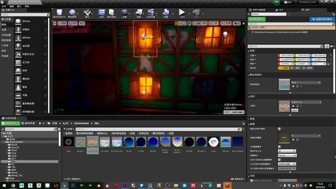Viewport: 336px width, 189px height.
Task: Open the static mesh Plane dropdown
Action: (x=306, y=82)
